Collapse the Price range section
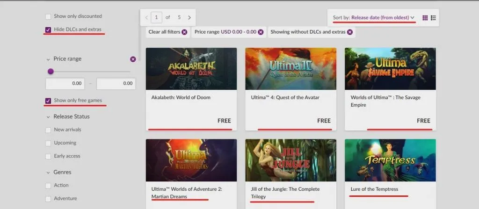Viewport: 479px width, 209px height. [48, 59]
